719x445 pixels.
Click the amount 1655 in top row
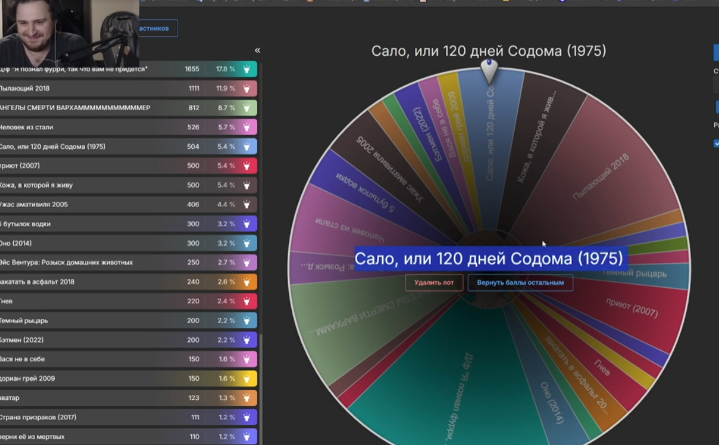(x=192, y=69)
